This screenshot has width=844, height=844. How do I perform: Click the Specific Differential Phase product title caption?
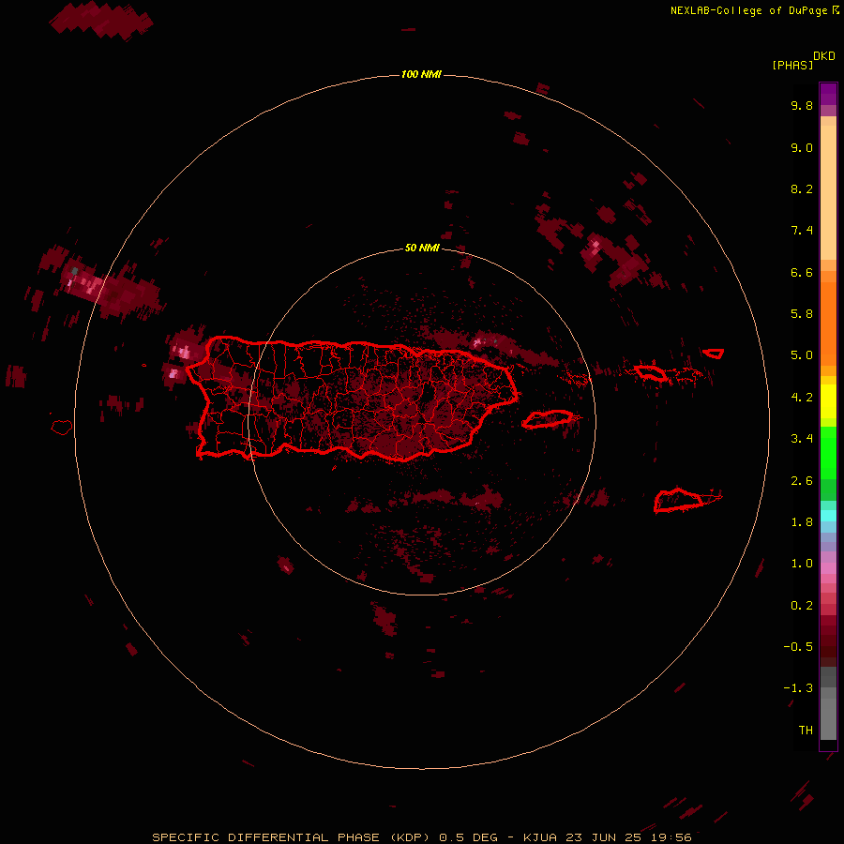click(x=422, y=837)
